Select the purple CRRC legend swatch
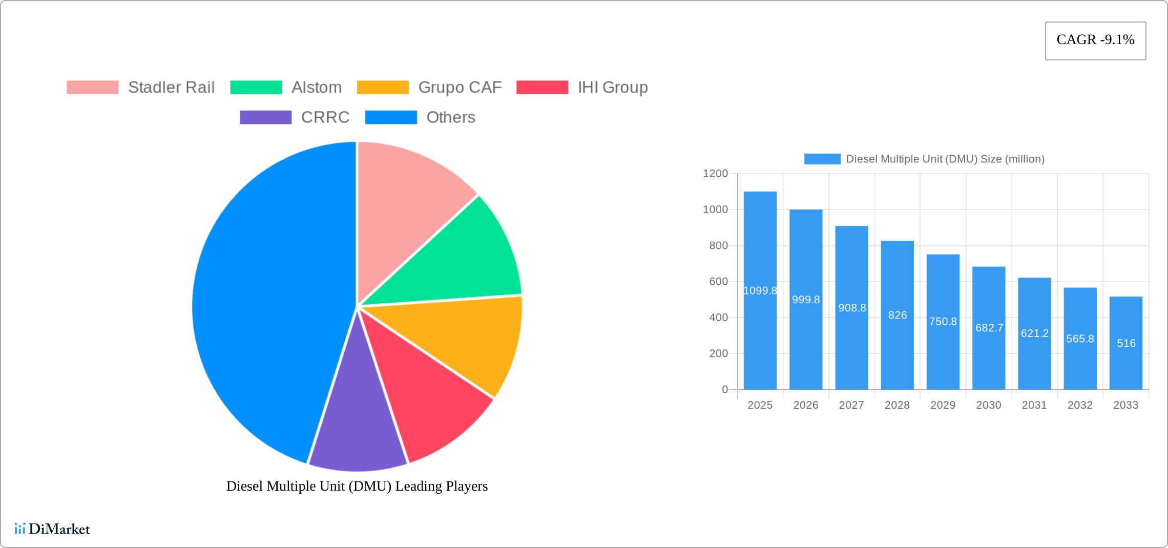This screenshot has width=1168, height=548. point(265,117)
